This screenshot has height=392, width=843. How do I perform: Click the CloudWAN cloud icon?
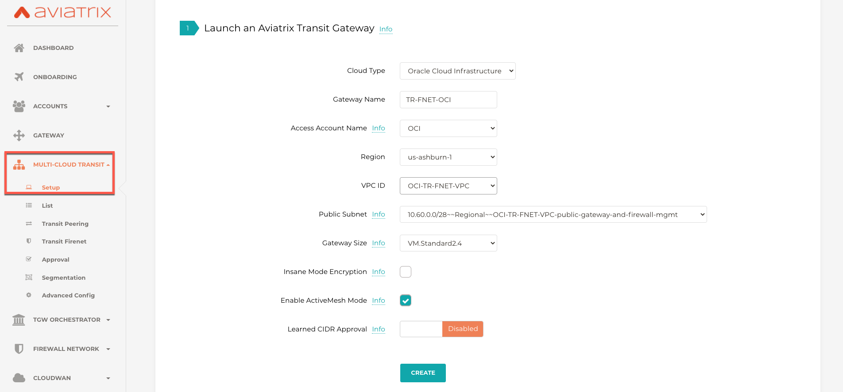click(19, 378)
